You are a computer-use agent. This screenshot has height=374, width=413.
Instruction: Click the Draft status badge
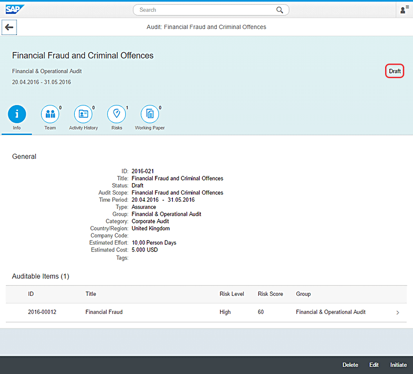coord(394,71)
